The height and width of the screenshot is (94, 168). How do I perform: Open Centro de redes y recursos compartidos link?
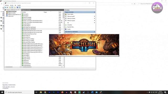coord(9,87)
